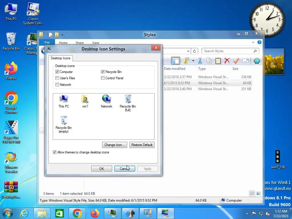Open Vegas Pro 14.0 desktop shortcut

click(x=11, y=132)
